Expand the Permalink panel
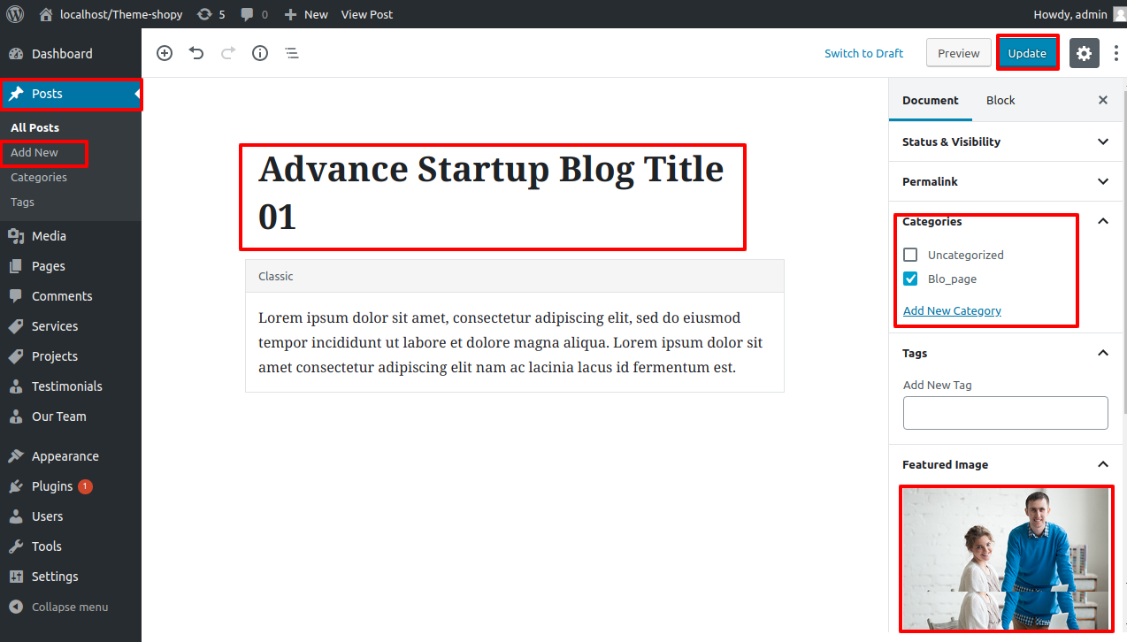This screenshot has height=642, width=1127. [x=1102, y=181]
